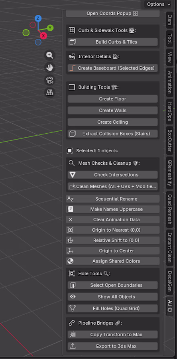Click Show All Objects button

point(112,297)
